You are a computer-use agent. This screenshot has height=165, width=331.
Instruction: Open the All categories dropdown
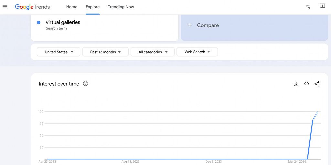[x=153, y=52]
